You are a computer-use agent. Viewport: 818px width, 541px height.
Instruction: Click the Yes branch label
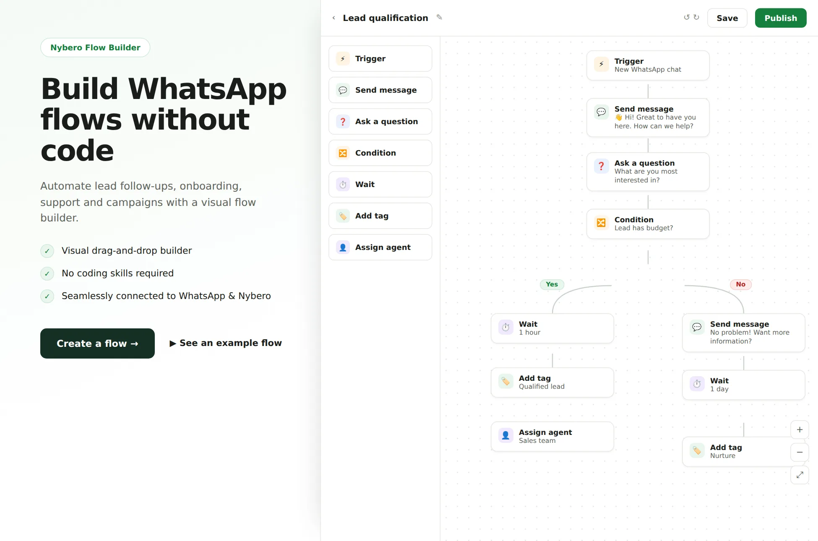[552, 284]
